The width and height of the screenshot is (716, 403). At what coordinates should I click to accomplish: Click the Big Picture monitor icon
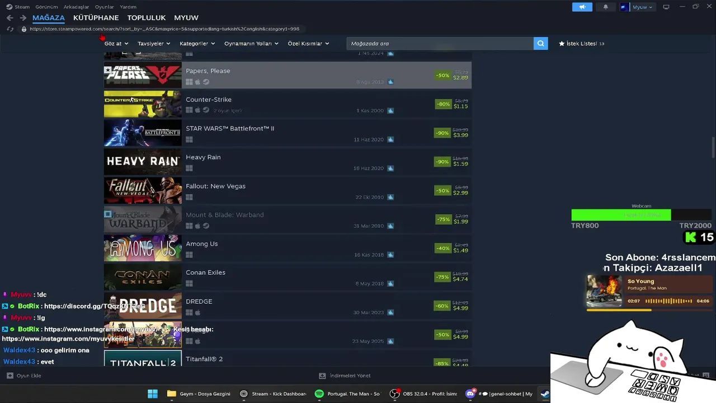point(666,7)
